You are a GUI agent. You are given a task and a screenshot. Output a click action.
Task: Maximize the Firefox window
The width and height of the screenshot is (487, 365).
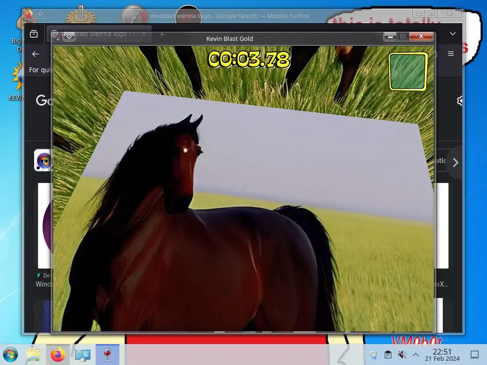(x=431, y=13)
